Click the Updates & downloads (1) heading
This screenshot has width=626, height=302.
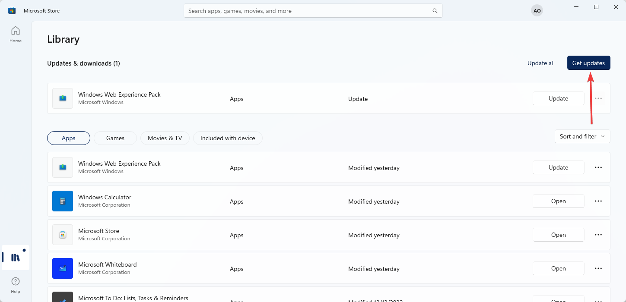click(x=83, y=63)
